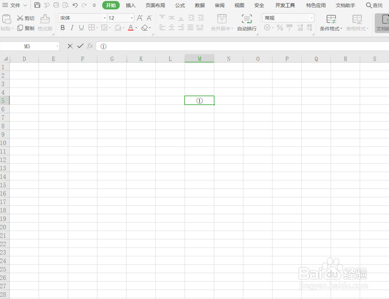
Task: Increase indent of cell text
Action: (201, 17)
